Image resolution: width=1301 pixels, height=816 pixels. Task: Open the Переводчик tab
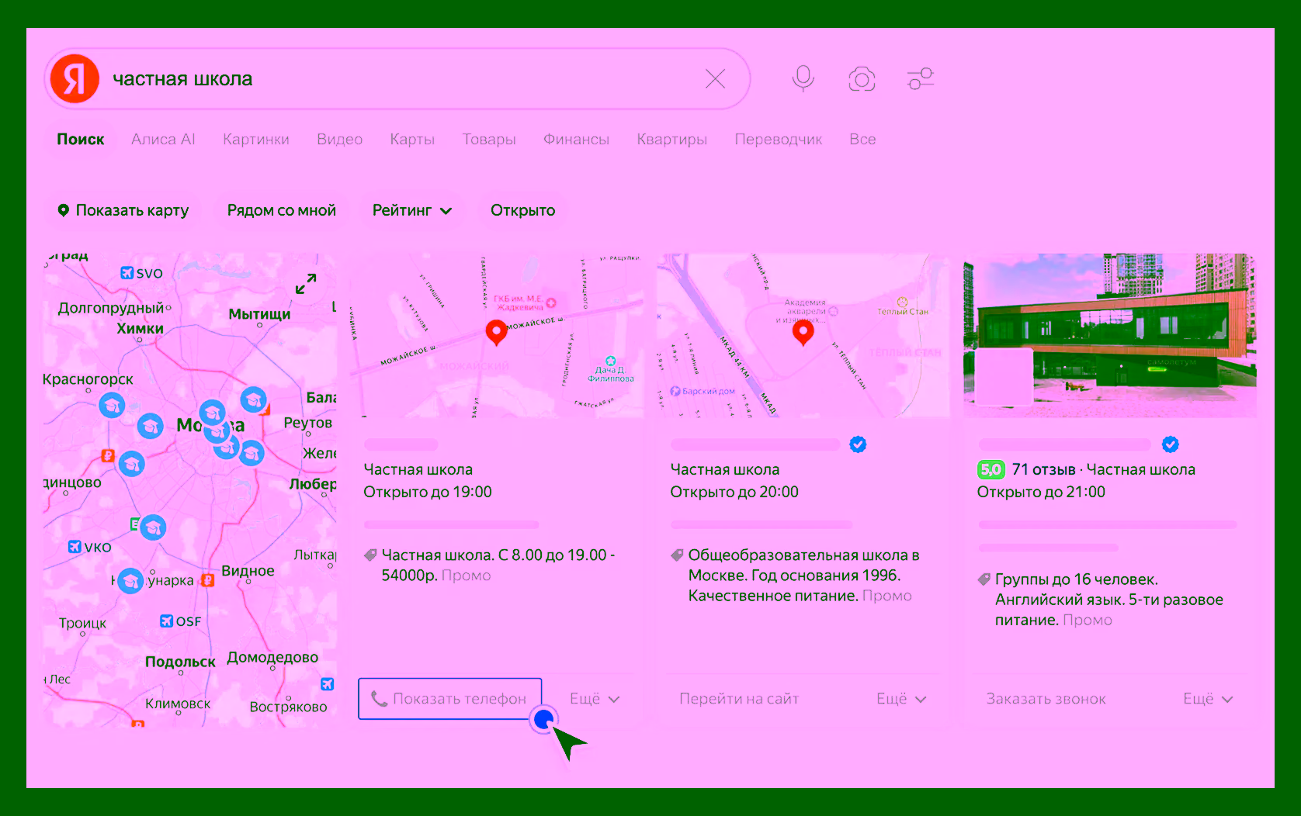[x=778, y=140]
